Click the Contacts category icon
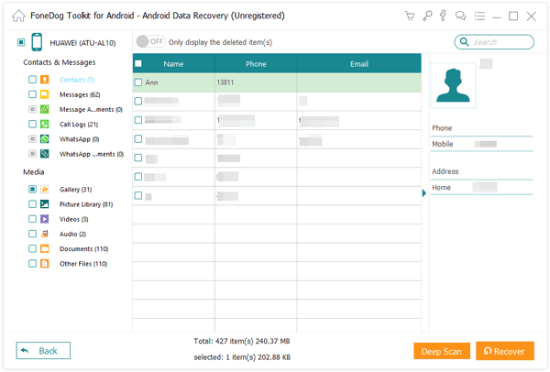The height and width of the screenshot is (372, 550). point(45,80)
